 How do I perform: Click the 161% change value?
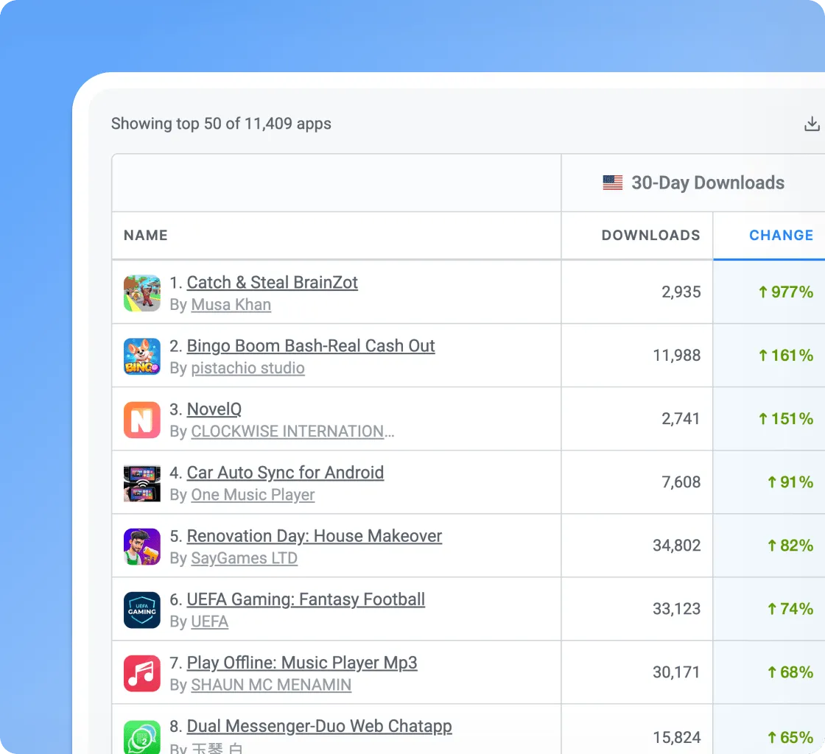(785, 356)
